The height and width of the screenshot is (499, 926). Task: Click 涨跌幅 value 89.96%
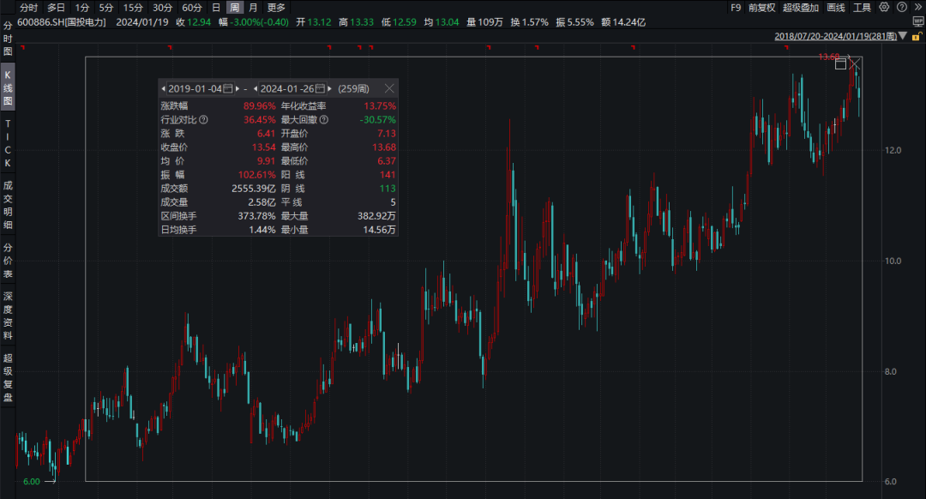259,106
